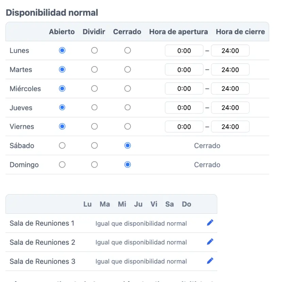
Task: Click edit pencil for Sala de Reuniones 3
Action: point(210,261)
